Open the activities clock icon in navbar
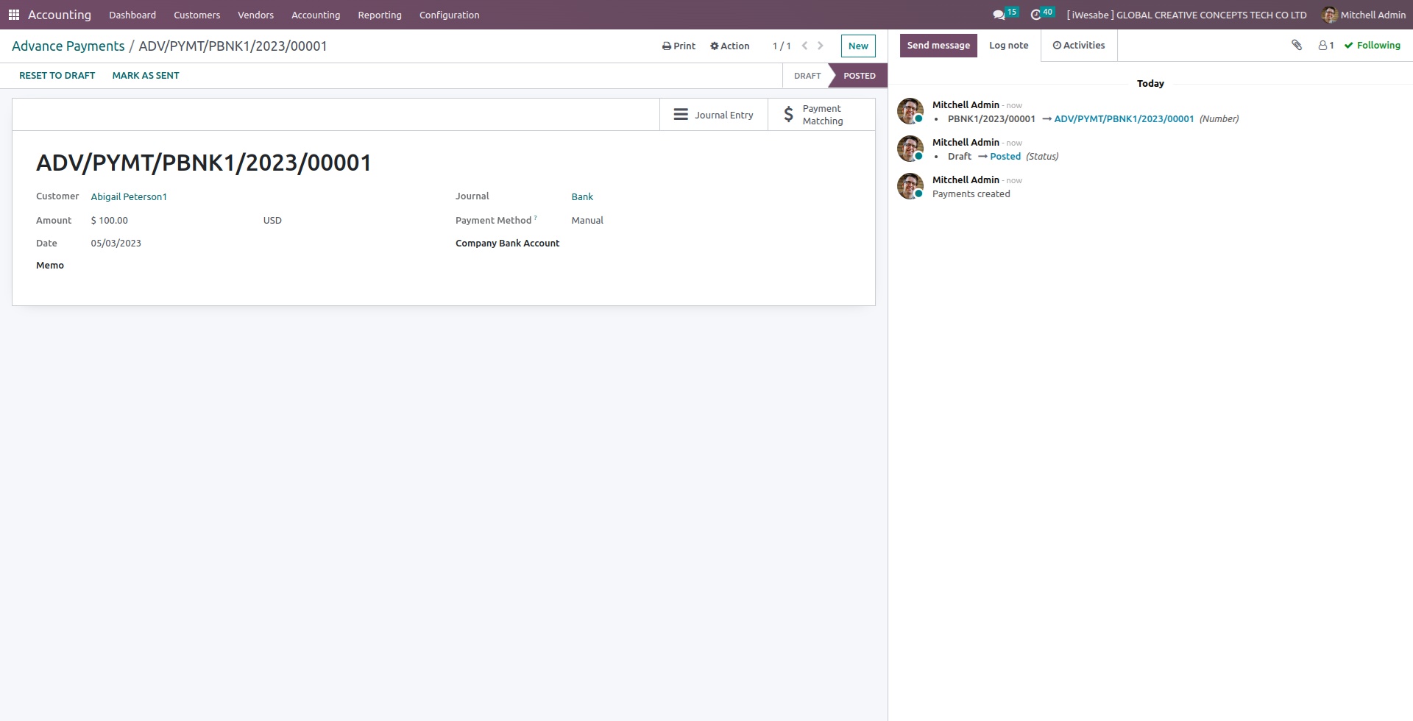This screenshot has width=1413, height=721. click(x=1036, y=15)
